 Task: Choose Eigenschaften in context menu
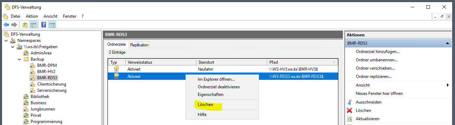click(x=210, y=95)
